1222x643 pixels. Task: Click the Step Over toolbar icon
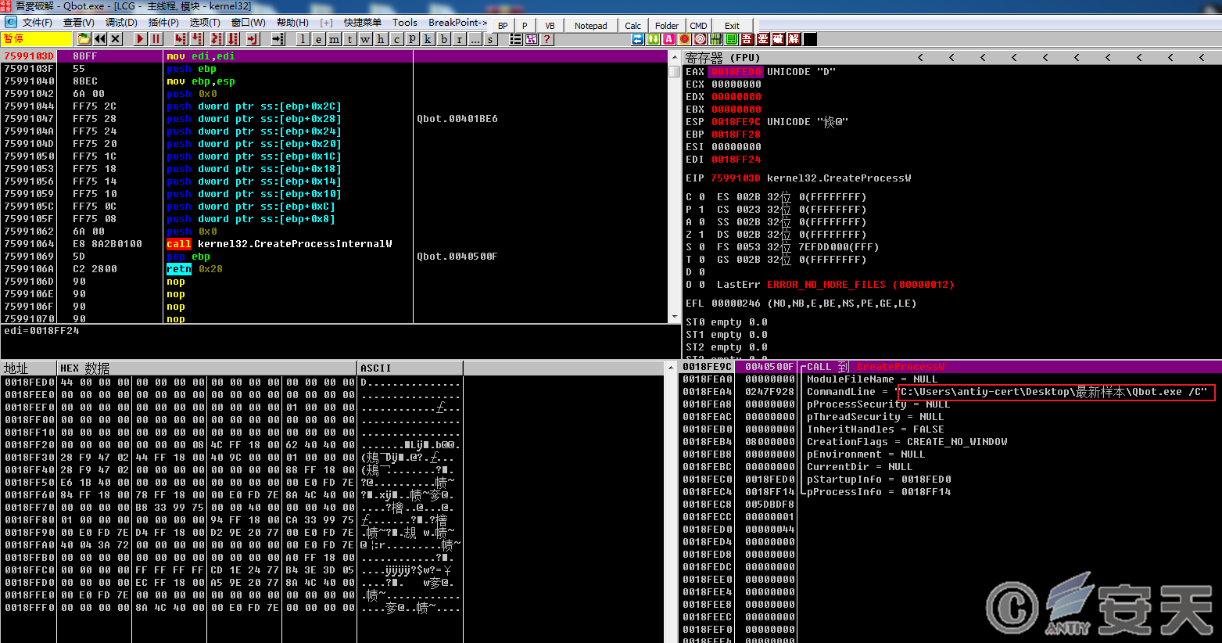pos(197,39)
